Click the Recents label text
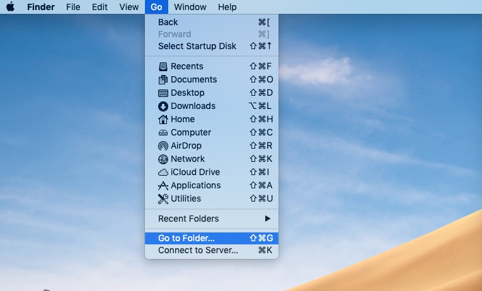482x291 pixels. tap(187, 66)
